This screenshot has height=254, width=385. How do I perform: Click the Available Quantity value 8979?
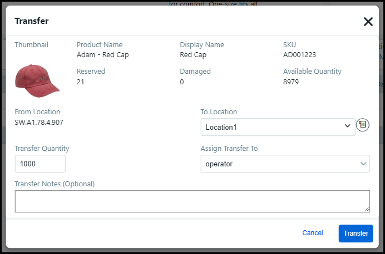coord(292,82)
